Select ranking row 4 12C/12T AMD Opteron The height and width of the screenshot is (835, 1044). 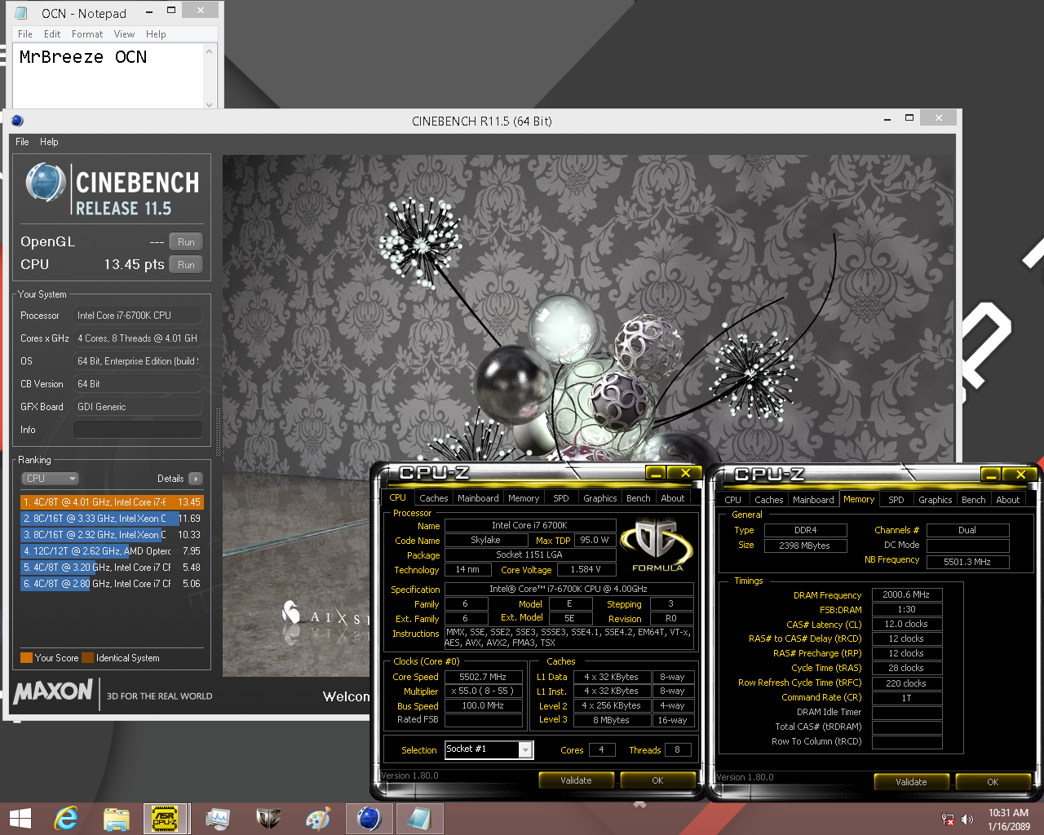pyautogui.click(x=112, y=551)
